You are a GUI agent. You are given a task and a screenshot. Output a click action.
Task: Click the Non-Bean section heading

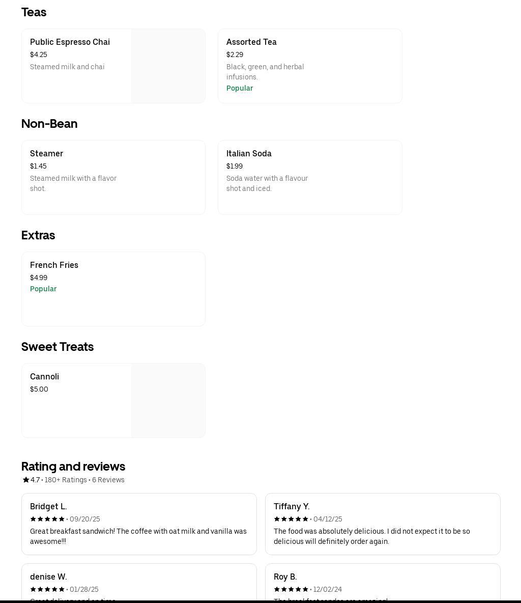(x=49, y=124)
